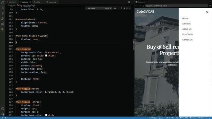This screenshot has height=119, width=212.
Task: Open the preview browser menu icon
Action: click(210, 6)
